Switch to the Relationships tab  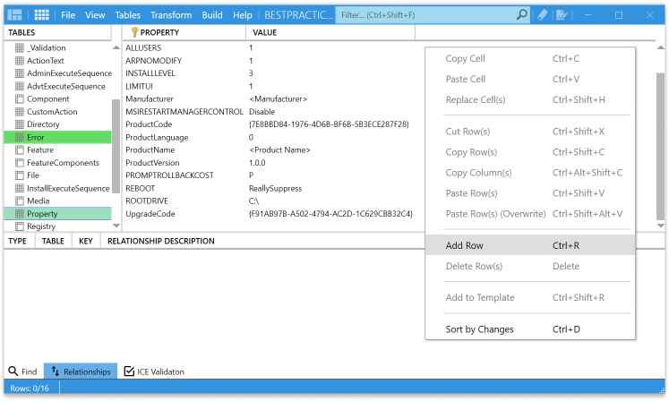(x=81, y=371)
